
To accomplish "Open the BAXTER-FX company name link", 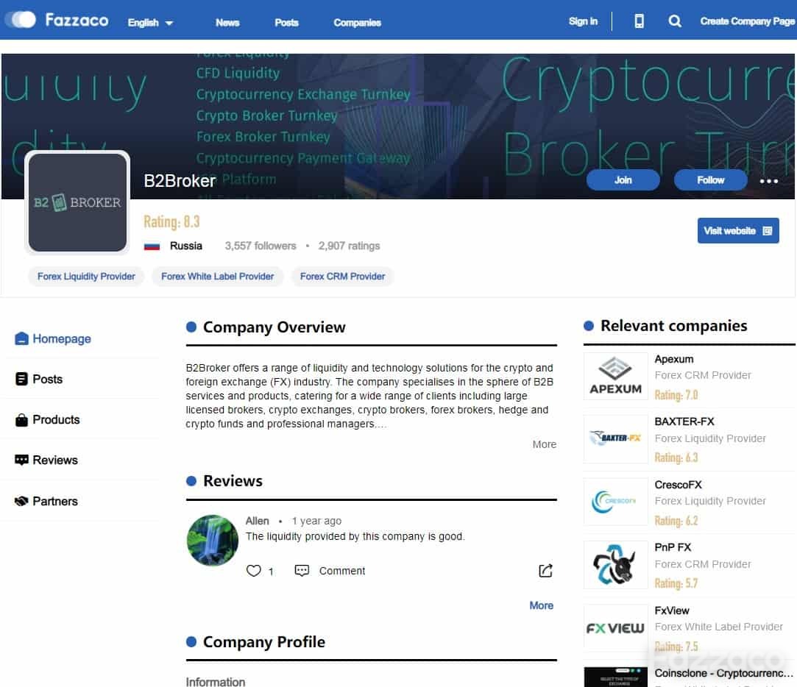I will pyautogui.click(x=684, y=421).
